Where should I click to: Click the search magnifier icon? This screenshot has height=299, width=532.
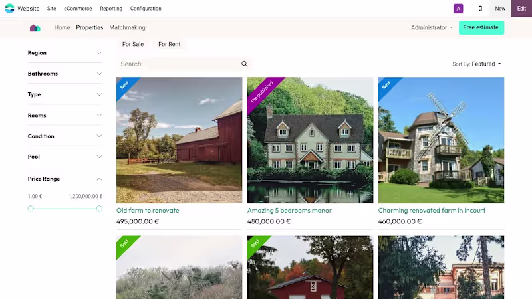(x=244, y=64)
